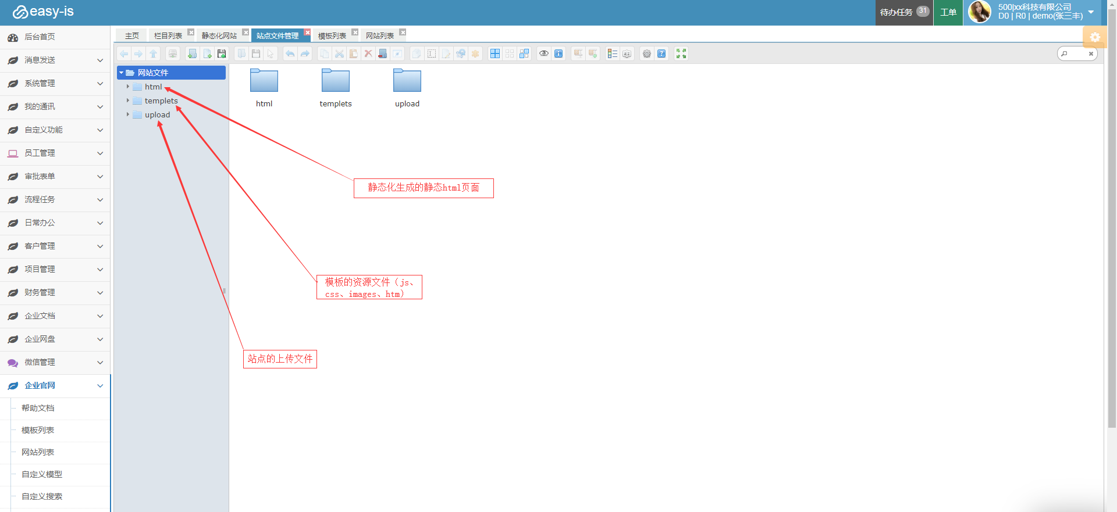Toggle list/icons view mode button
This screenshot has height=512, width=1117.
click(612, 53)
